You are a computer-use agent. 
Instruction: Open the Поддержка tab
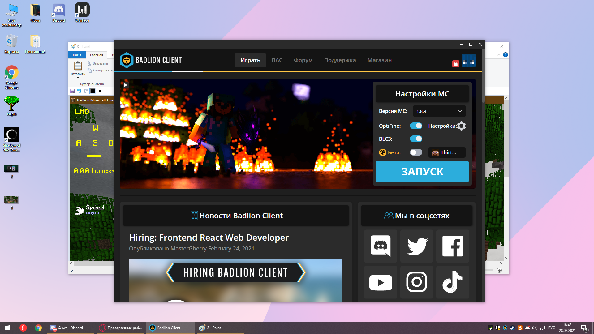click(x=340, y=60)
